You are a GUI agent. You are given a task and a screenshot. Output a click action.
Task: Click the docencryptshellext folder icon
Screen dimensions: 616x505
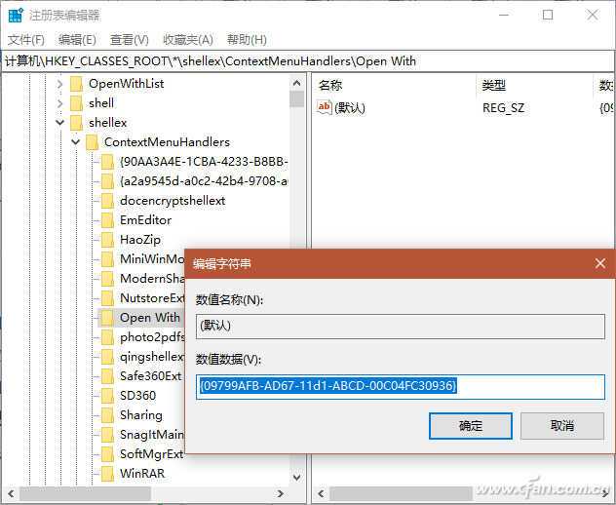point(108,201)
